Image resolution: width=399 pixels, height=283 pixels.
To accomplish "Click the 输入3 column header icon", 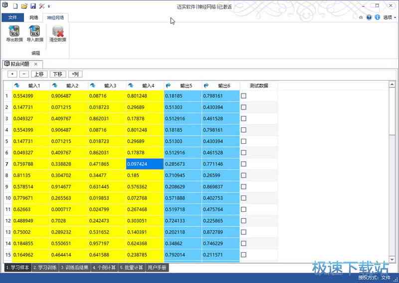I will tap(93, 86).
